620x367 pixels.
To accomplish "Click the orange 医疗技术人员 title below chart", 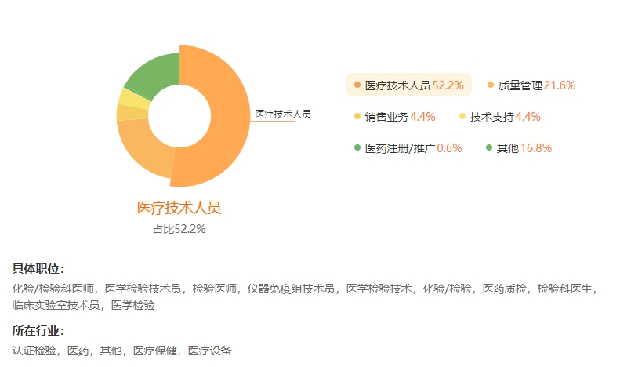I will 179,208.
